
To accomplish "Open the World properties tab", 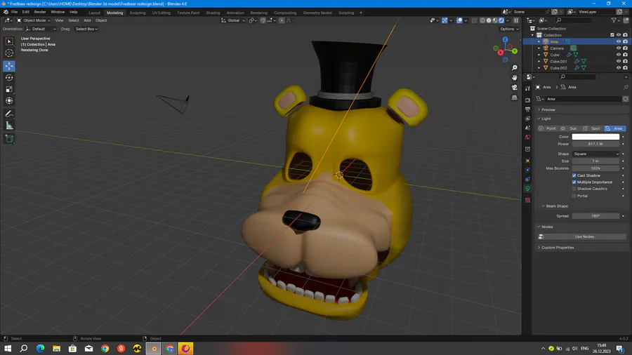I will pos(527,138).
